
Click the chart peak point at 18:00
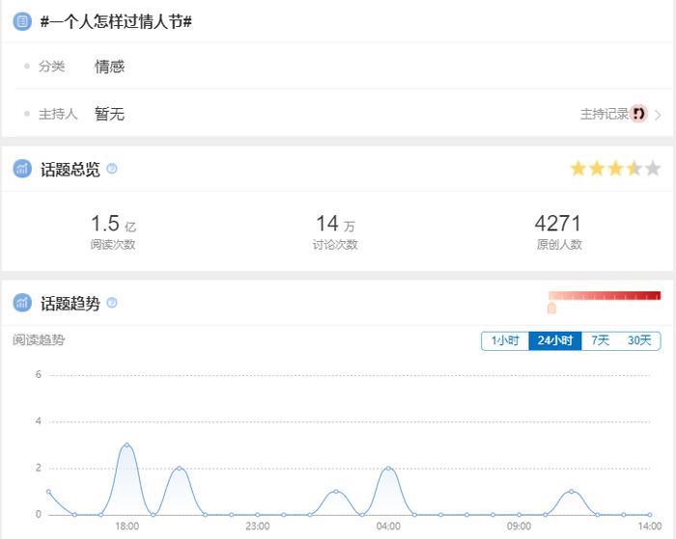click(x=127, y=445)
